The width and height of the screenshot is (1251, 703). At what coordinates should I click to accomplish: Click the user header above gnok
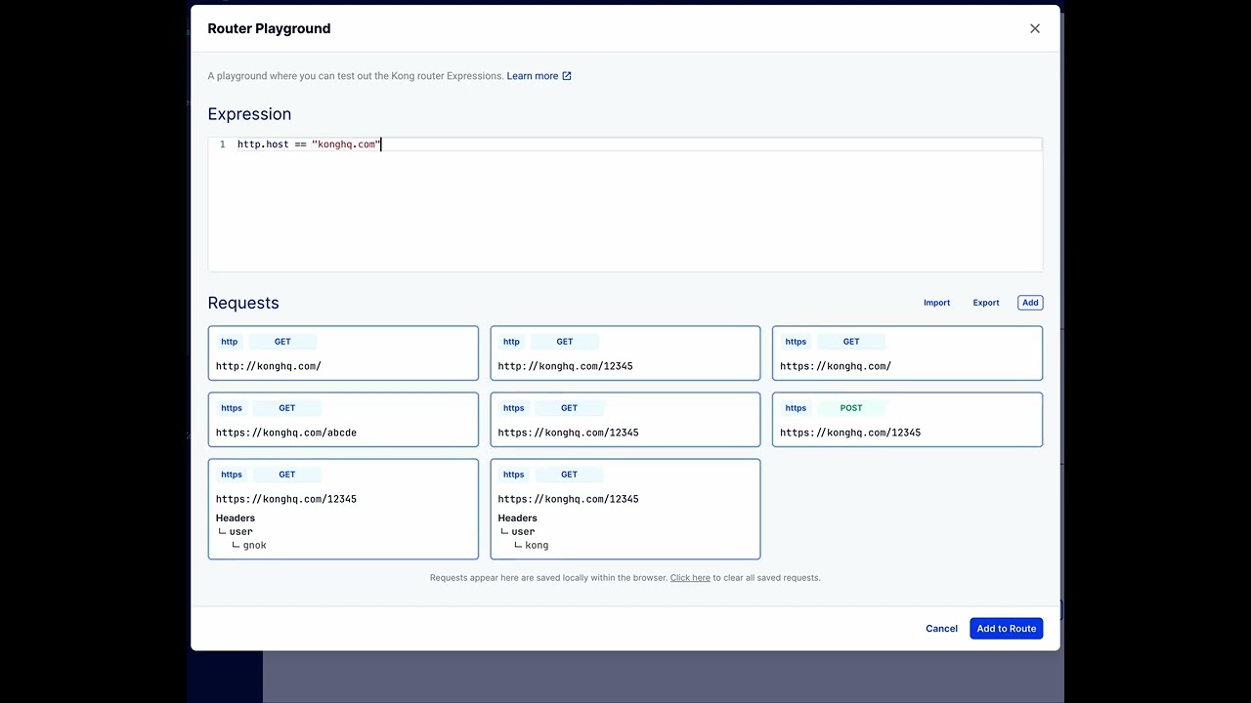(240, 532)
